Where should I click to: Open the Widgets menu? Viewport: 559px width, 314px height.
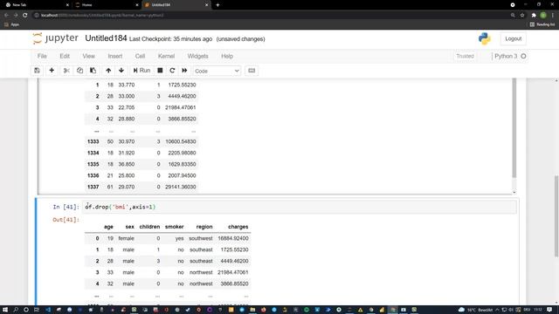click(197, 56)
